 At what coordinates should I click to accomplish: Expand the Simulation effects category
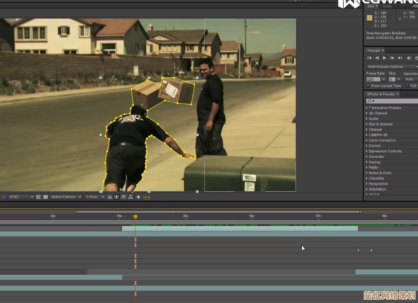pyautogui.click(x=367, y=189)
